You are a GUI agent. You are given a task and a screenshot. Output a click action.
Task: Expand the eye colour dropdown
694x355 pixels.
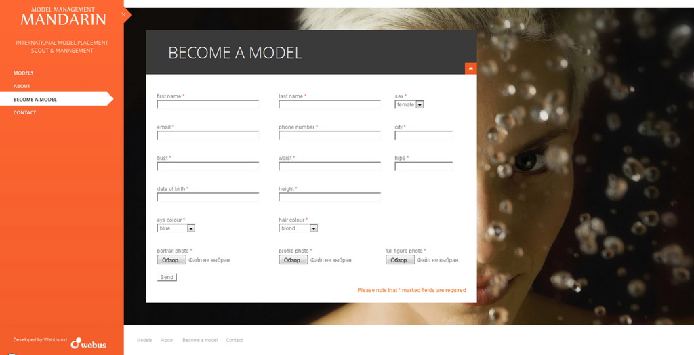click(176, 228)
